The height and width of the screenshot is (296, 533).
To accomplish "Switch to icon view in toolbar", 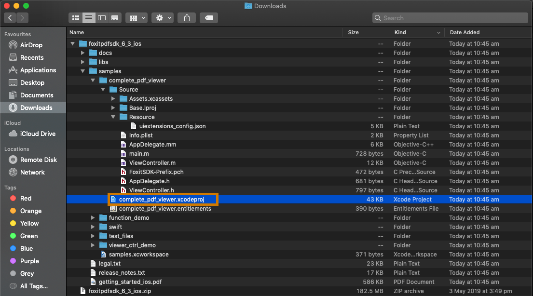I will pyautogui.click(x=75, y=18).
